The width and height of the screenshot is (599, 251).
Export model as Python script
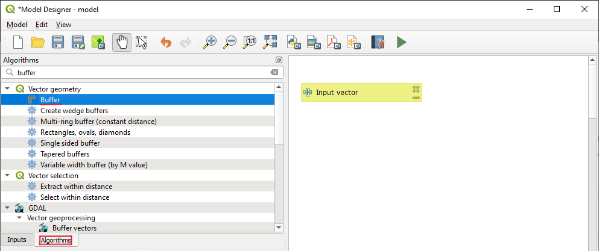[294, 42]
